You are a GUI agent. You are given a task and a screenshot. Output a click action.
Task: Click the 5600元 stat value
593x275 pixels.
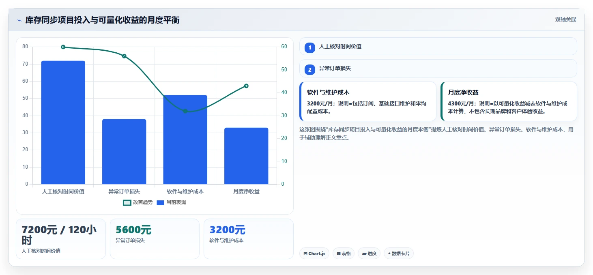click(133, 230)
